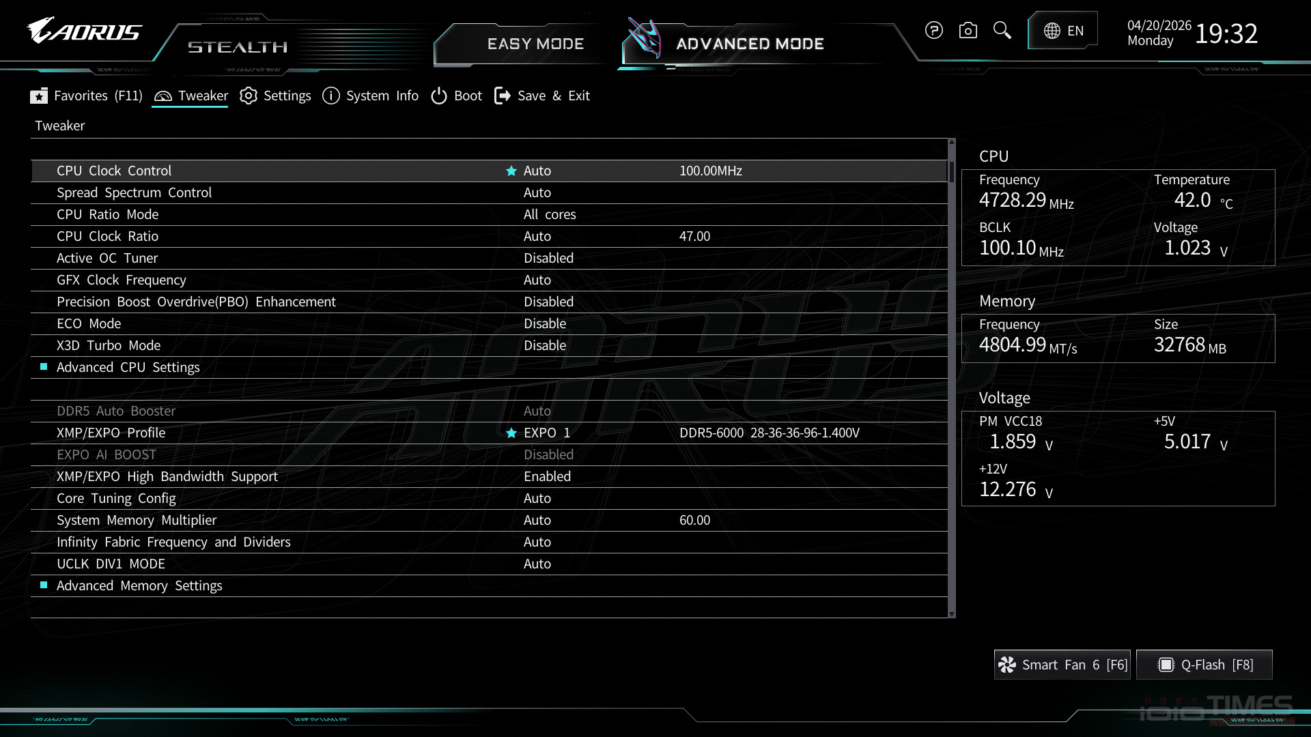Click the Boot power icon
Image resolution: width=1311 pixels, height=737 pixels.
pyautogui.click(x=438, y=96)
